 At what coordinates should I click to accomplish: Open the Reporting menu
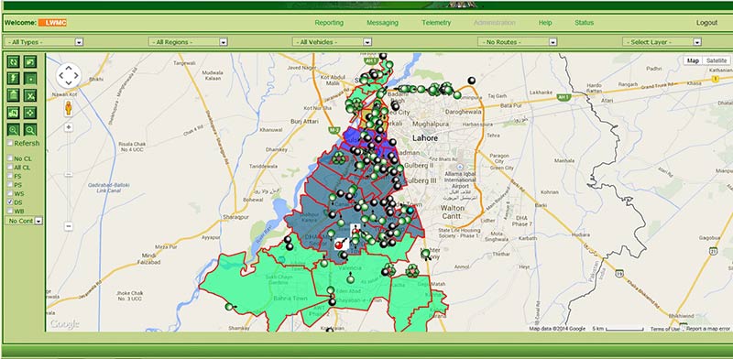329,22
